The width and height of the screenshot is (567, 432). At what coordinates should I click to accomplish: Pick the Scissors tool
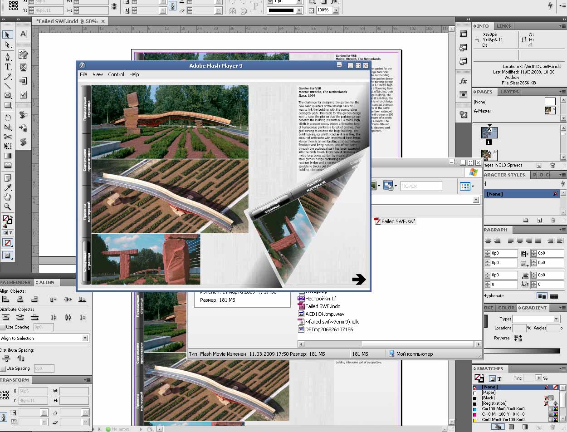pyautogui.click(x=8, y=137)
